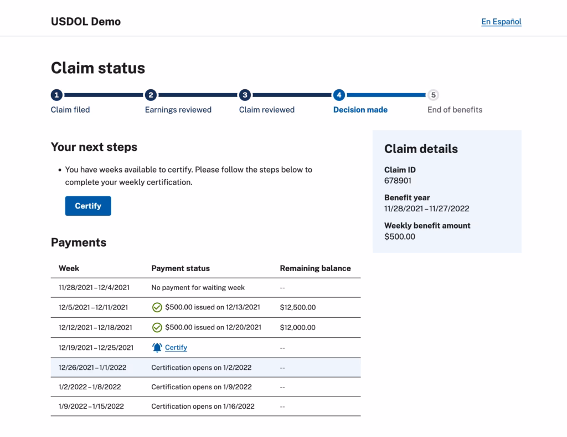Select step 3 circle for Claim reviewed

click(x=244, y=95)
